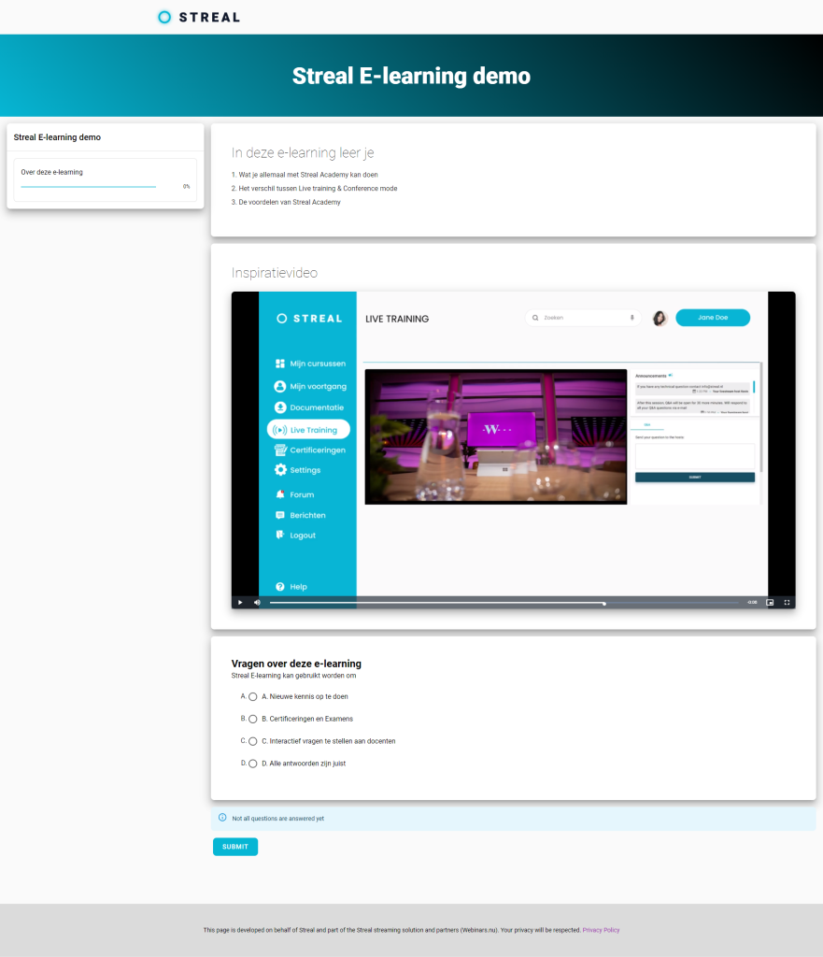
Task: Click the Mijn cursussen icon in the video
Action: pos(280,364)
